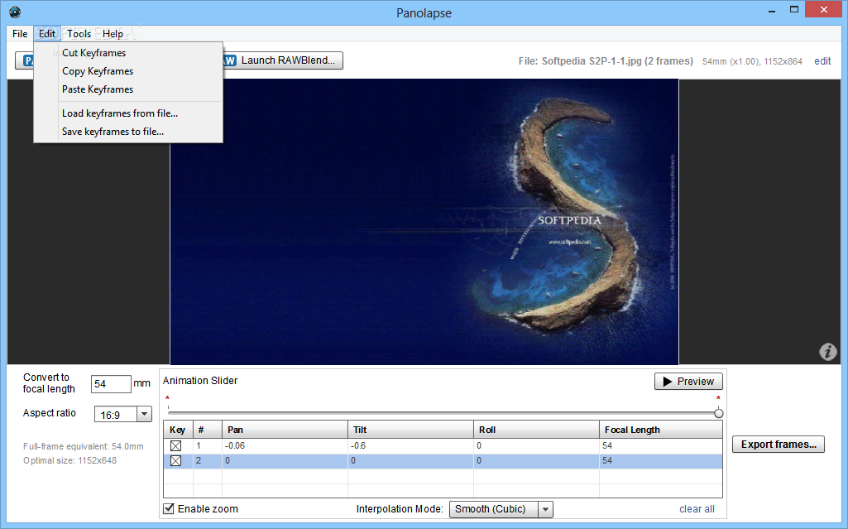Toggle keyframe checkbox for row 2
Screen dimensions: 848x529
[x=175, y=461]
